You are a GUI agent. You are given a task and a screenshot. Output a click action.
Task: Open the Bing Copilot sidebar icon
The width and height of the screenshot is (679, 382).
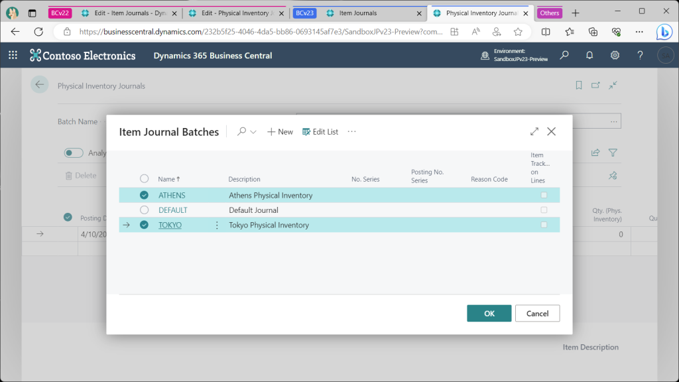click(664, 32)
